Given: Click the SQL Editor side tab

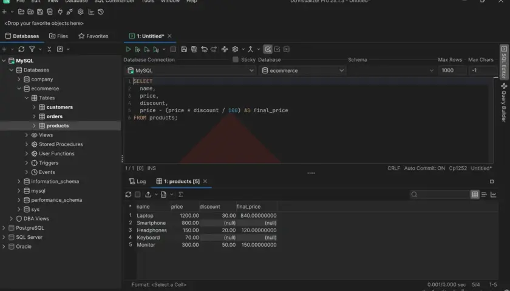Looking at the screenshot, I should (504, 62).
